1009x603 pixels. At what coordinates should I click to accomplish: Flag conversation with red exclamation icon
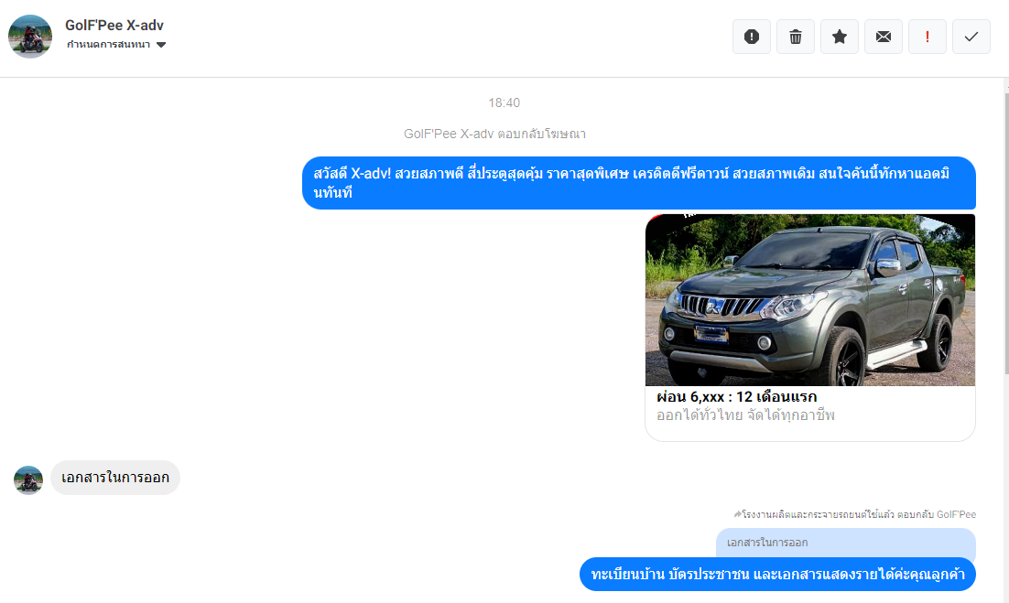point(928,37)
